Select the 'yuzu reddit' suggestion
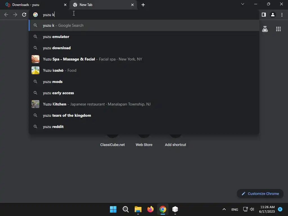The width and height of the screenshot is (288, 216). point(144,127)
